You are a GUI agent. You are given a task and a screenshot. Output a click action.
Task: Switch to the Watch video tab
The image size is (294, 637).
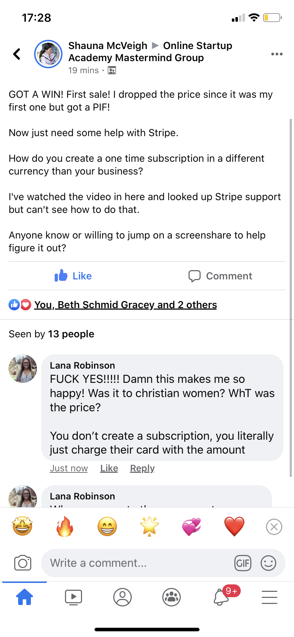pyautogui.click(x=73, y=597)
